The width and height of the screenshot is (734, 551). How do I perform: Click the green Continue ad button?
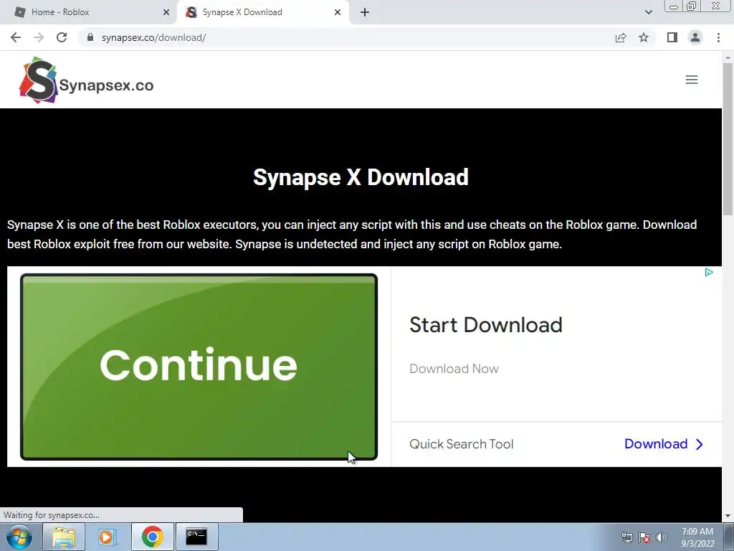(x=199, y=367)
